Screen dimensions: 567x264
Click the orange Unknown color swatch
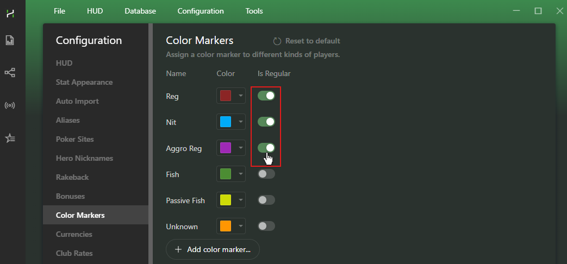tap(226, 226)
